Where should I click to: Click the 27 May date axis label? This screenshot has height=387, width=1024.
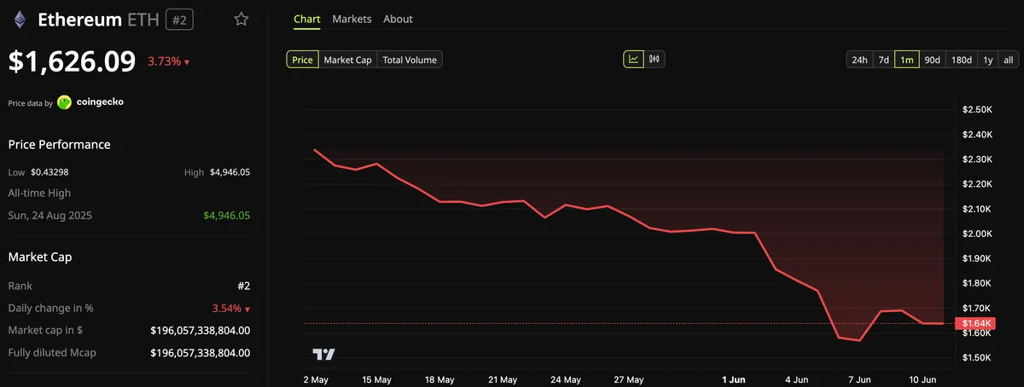click(628, 379)
